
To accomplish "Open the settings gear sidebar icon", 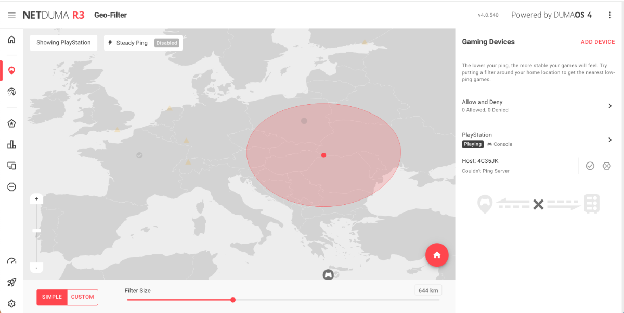I will click(11, 304).
